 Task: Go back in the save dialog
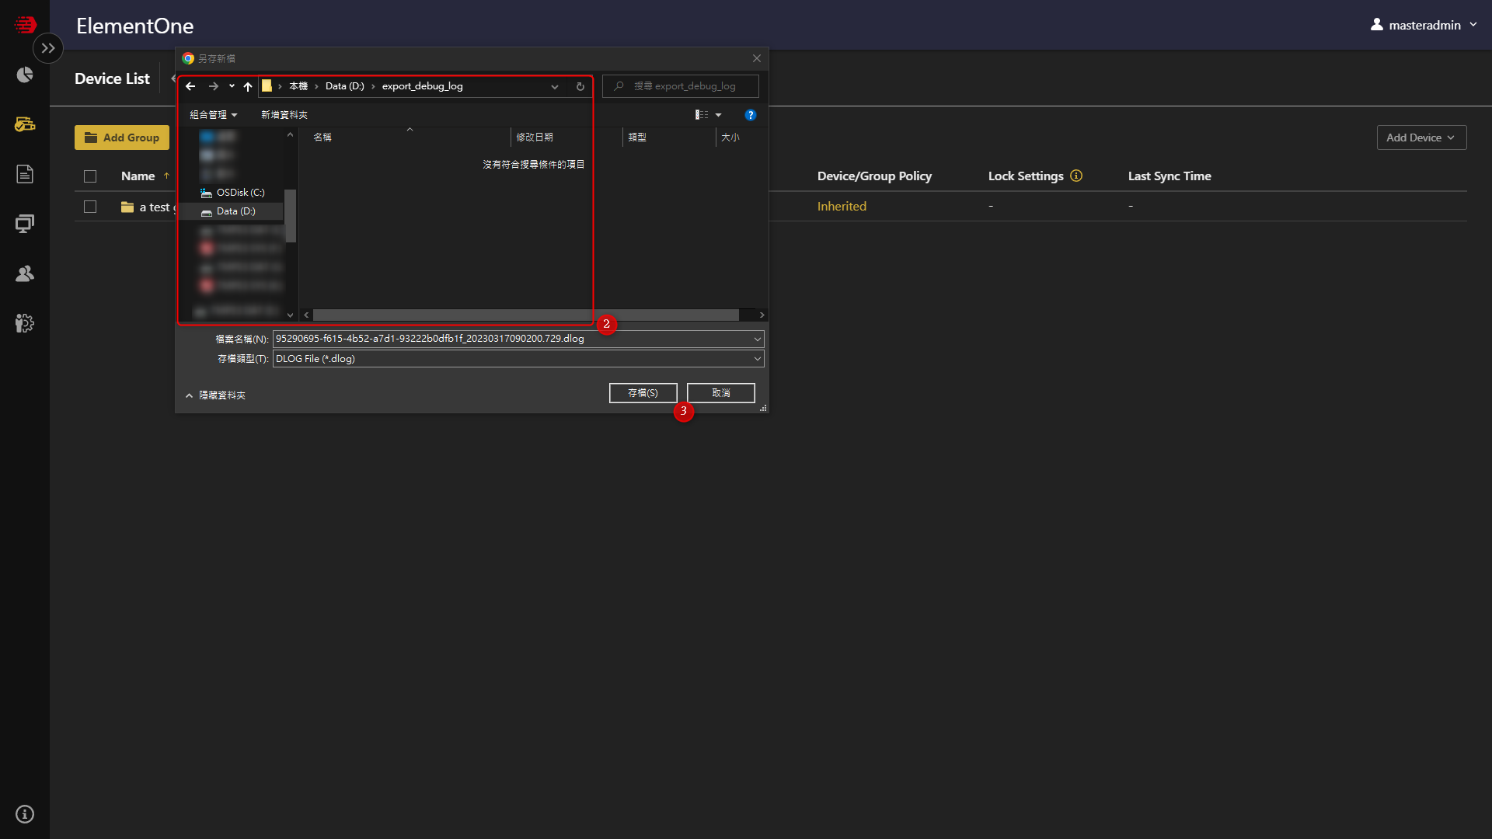pyautogui.click(x=190, y=86)
